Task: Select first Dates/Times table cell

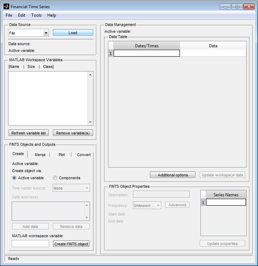Action: (147, 53)
